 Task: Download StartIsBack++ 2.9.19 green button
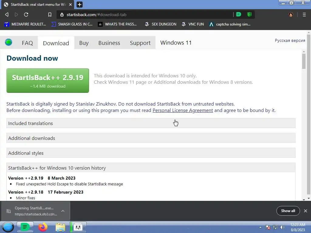pos(48,80)
